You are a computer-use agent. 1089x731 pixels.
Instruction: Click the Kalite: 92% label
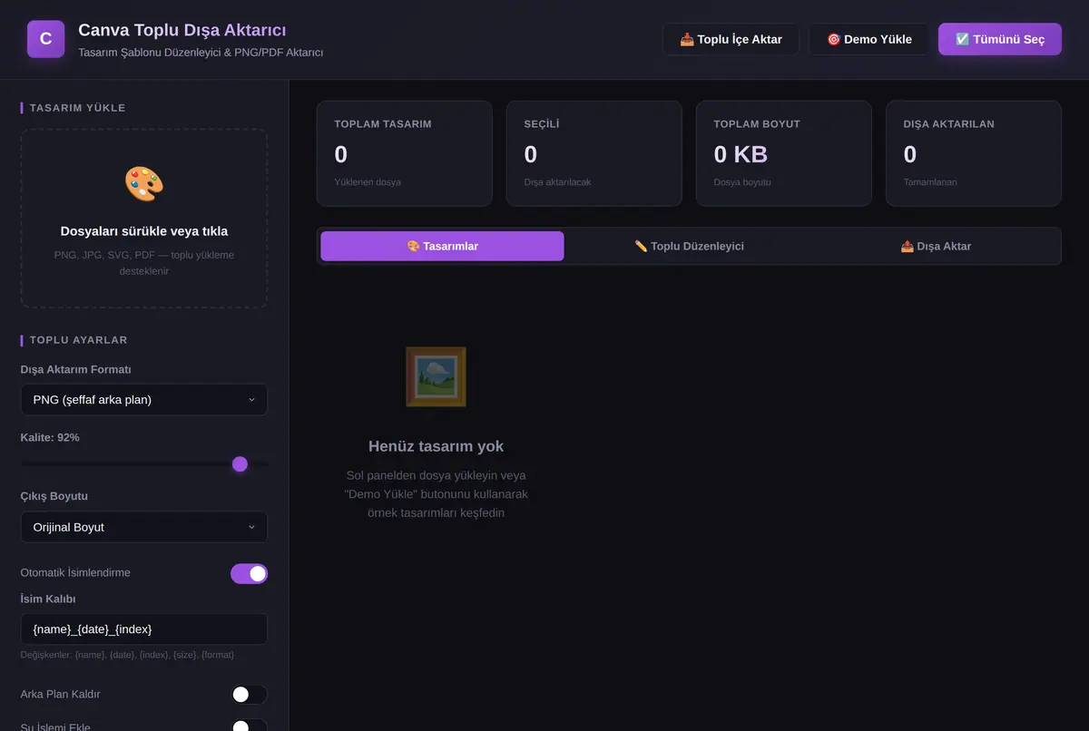pos(50,437)
